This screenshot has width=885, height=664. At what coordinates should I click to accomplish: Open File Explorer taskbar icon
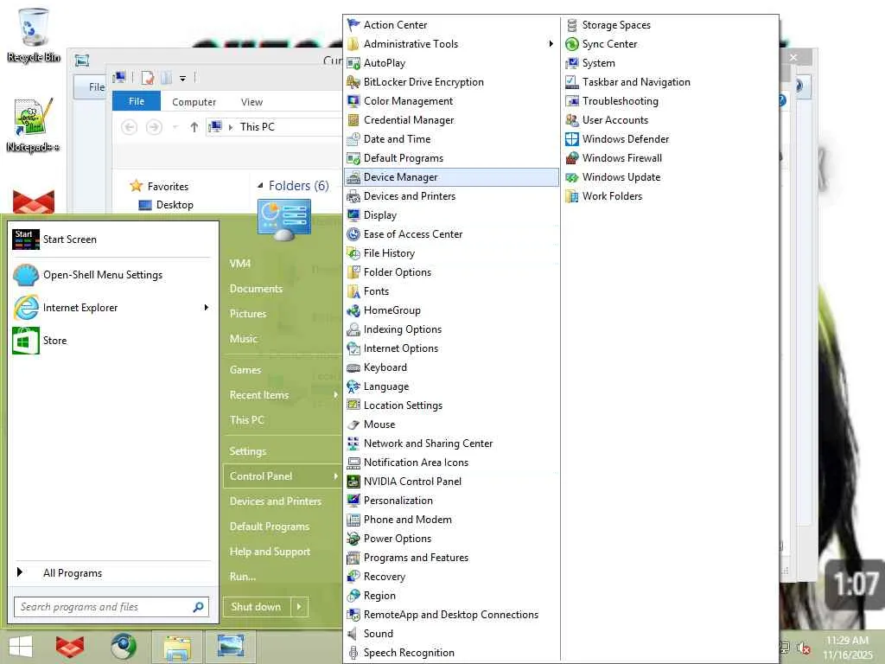[x=177, y=647]
